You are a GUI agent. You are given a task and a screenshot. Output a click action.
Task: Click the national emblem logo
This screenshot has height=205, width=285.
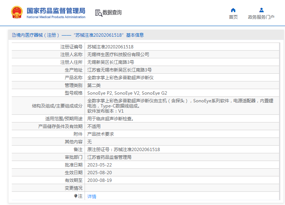(x=17, y=12)
